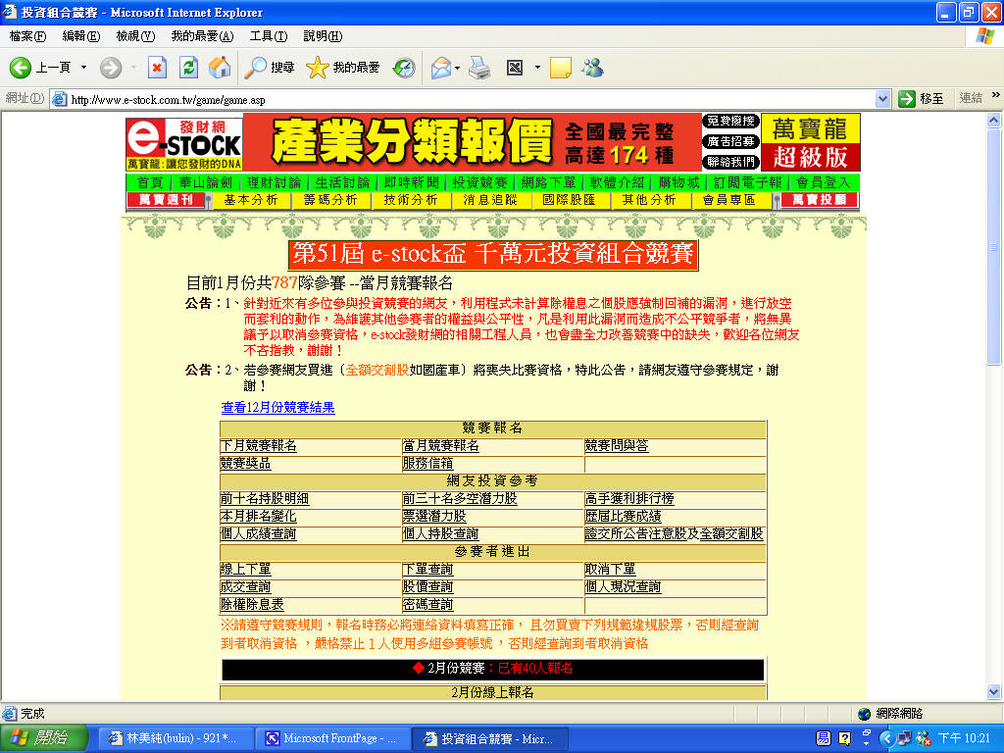Open the yellow note Discuss icon
This screenshot has height=753, width=1004.
pos(560,68)
